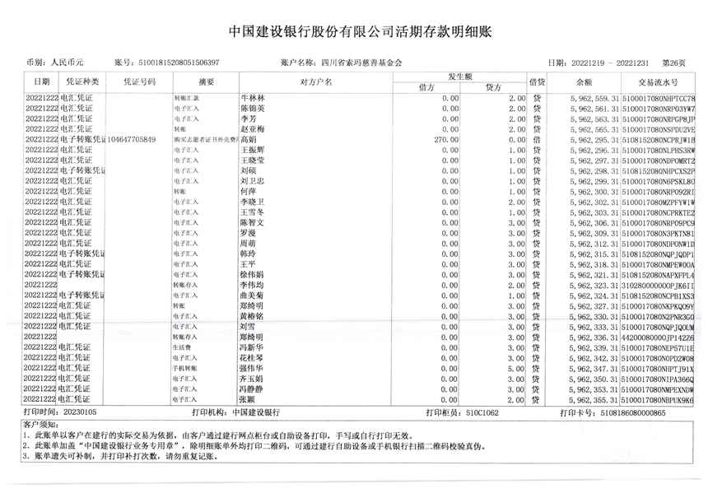The height and width of the screenshot is (498, 708).
Task: Select counterparty name 周萌
Action: [x=249, y=244]
